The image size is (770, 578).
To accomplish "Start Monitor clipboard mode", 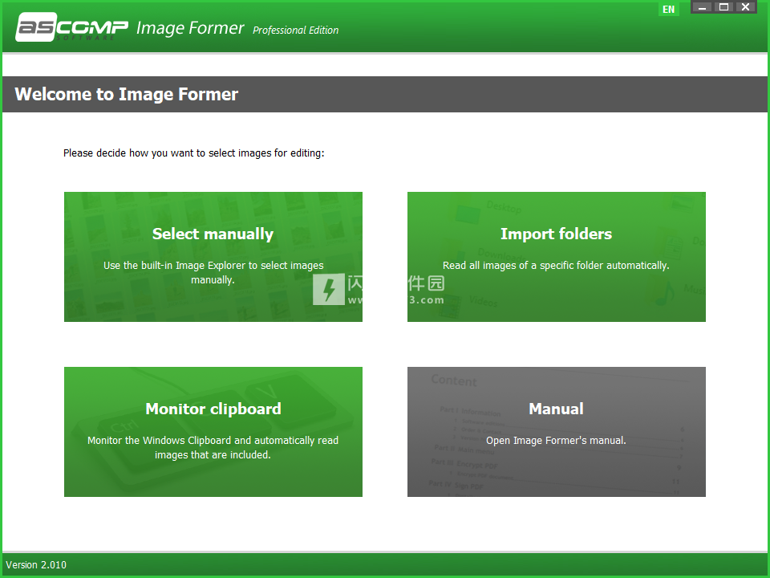I will click(x=213, y=432).
